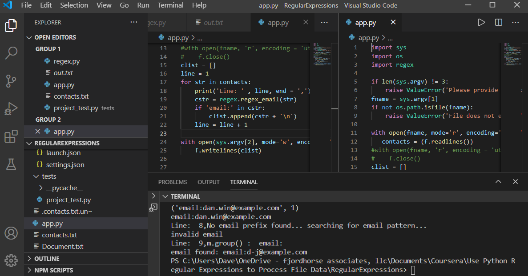Open the Source Control view

tap(11, 81)
